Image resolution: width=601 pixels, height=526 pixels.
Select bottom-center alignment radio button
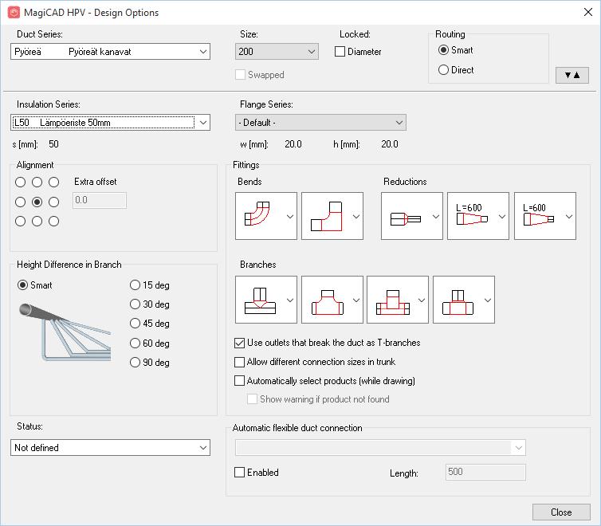37,221
